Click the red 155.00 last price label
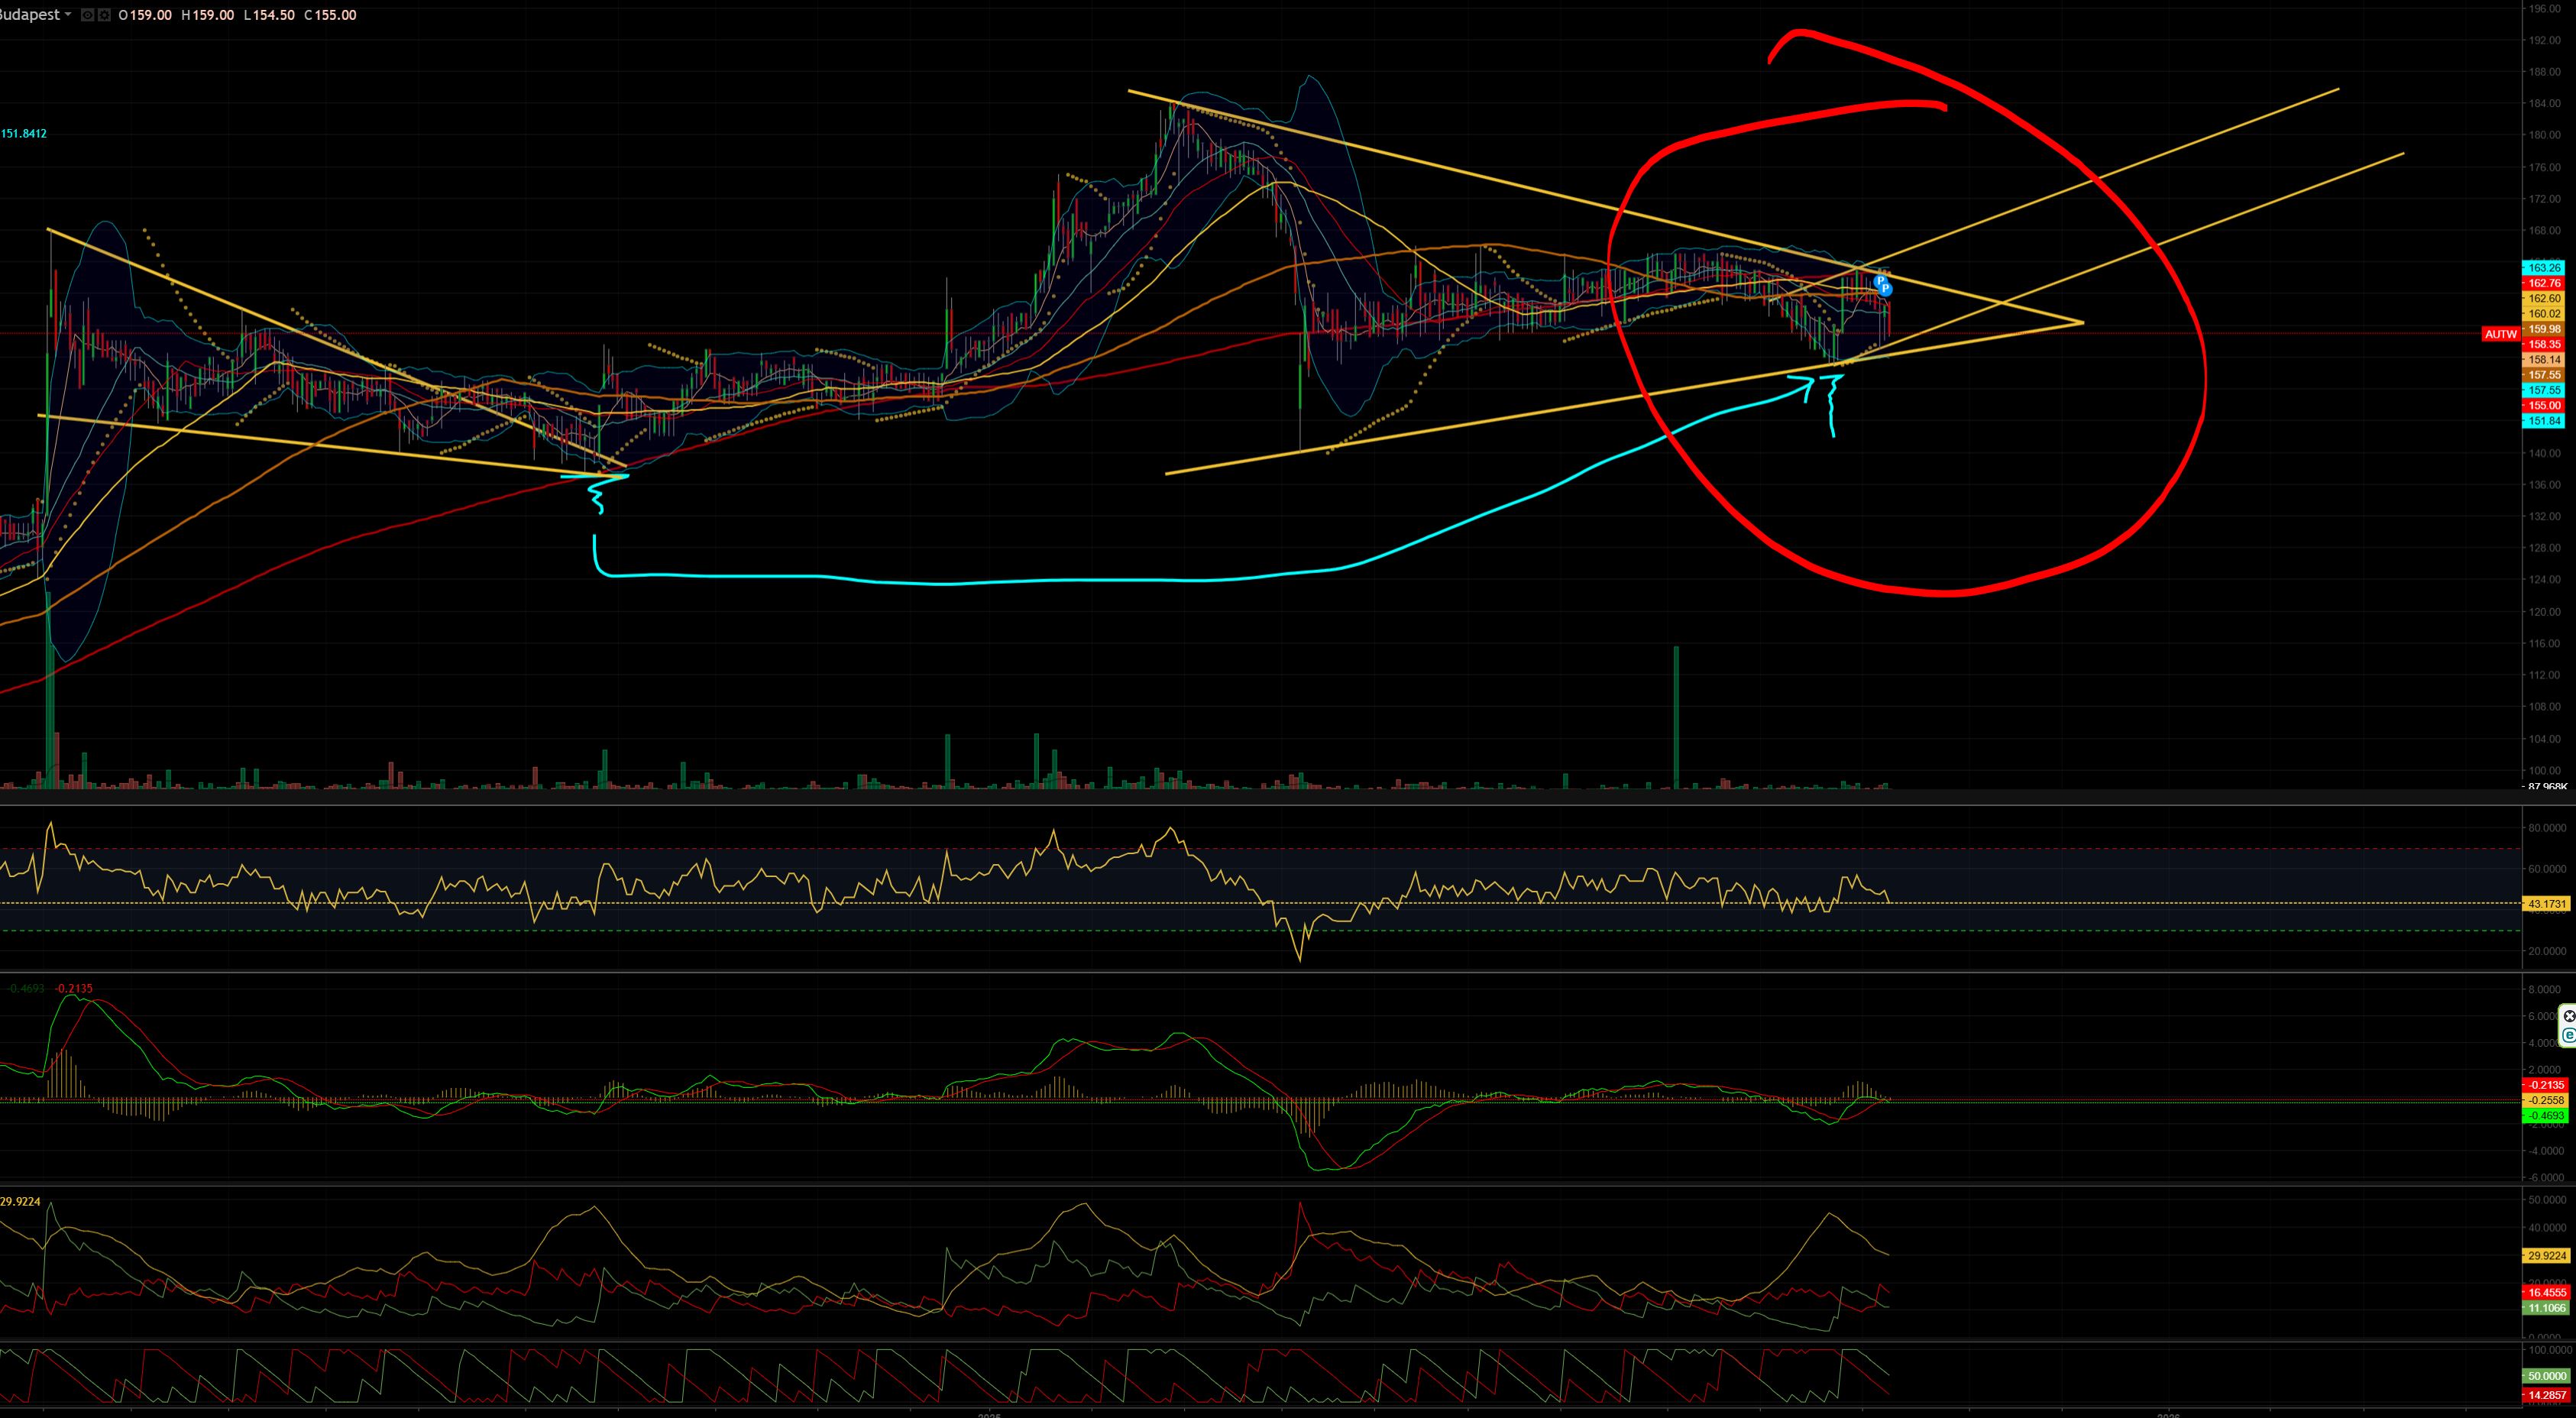This screenshot has width=2576, height=1418. (2544, 406)
